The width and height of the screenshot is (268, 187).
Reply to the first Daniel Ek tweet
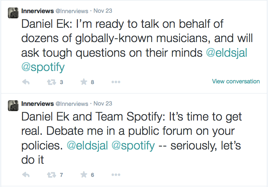point(26,81)
